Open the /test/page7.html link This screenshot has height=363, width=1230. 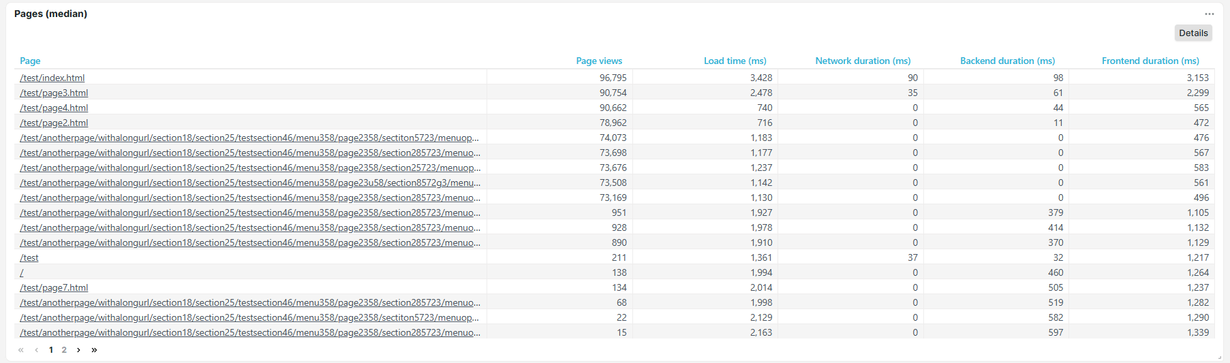pos(54,287)
